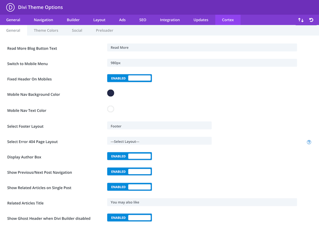Viewport: 319px width, 231px height.
Task: Open the Navigation tab
Action: pos(43,20)
